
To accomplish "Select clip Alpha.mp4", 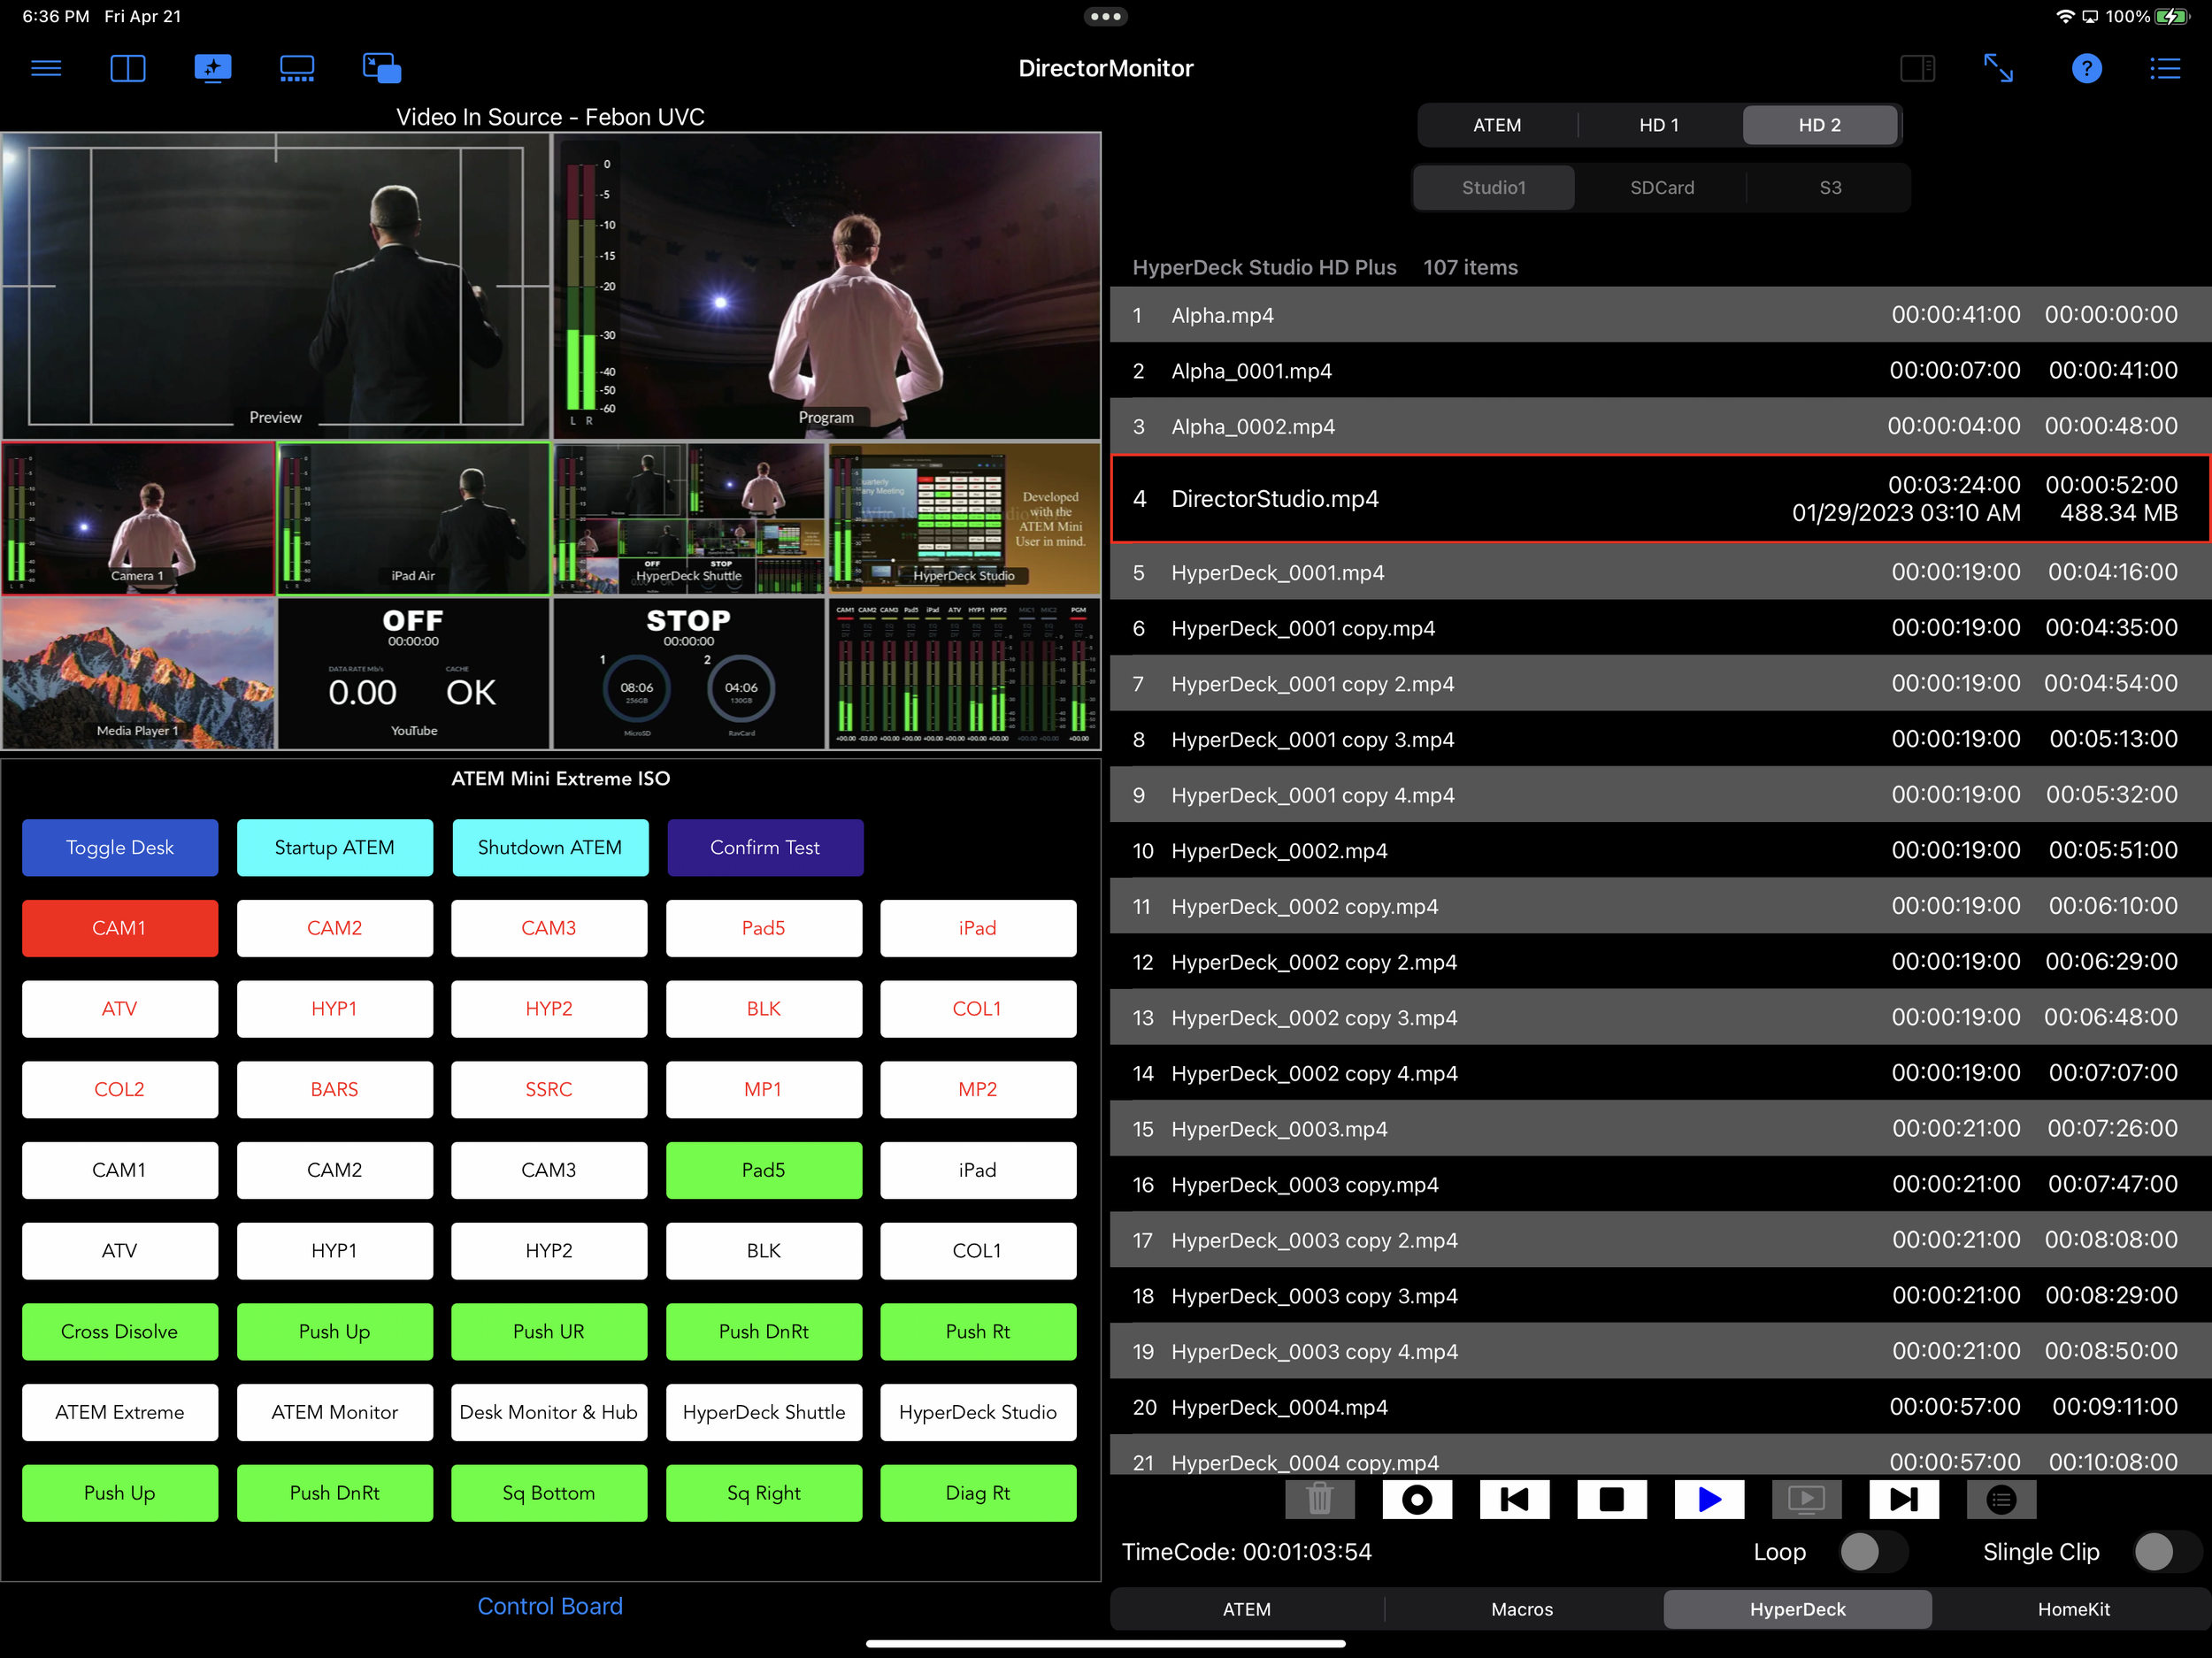I will click(1660, 315).
